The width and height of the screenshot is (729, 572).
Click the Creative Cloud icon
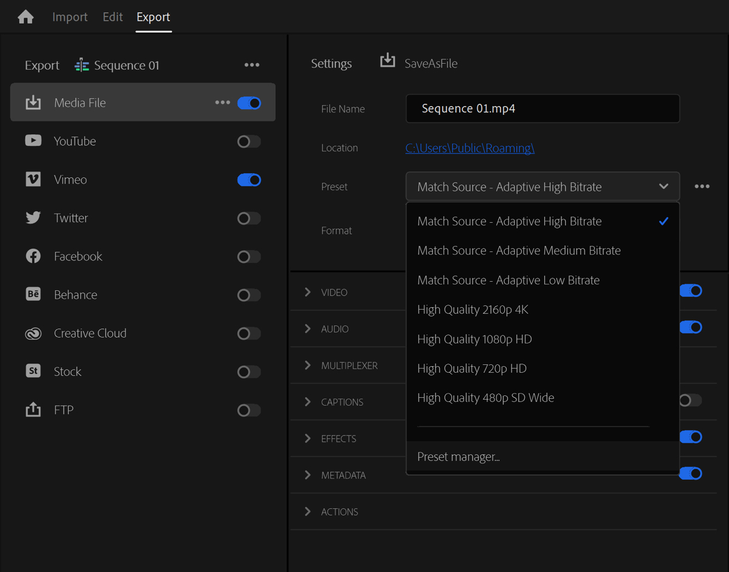pyautogui.click(x=33, y=333)
